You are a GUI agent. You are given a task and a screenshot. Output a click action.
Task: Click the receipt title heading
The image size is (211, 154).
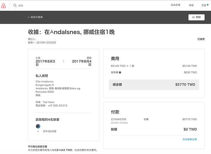point(71,32)
